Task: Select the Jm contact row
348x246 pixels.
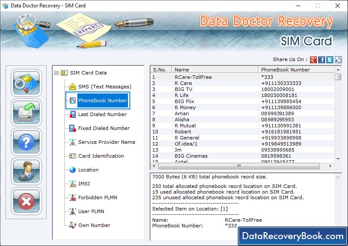Action: pos(243,150)
